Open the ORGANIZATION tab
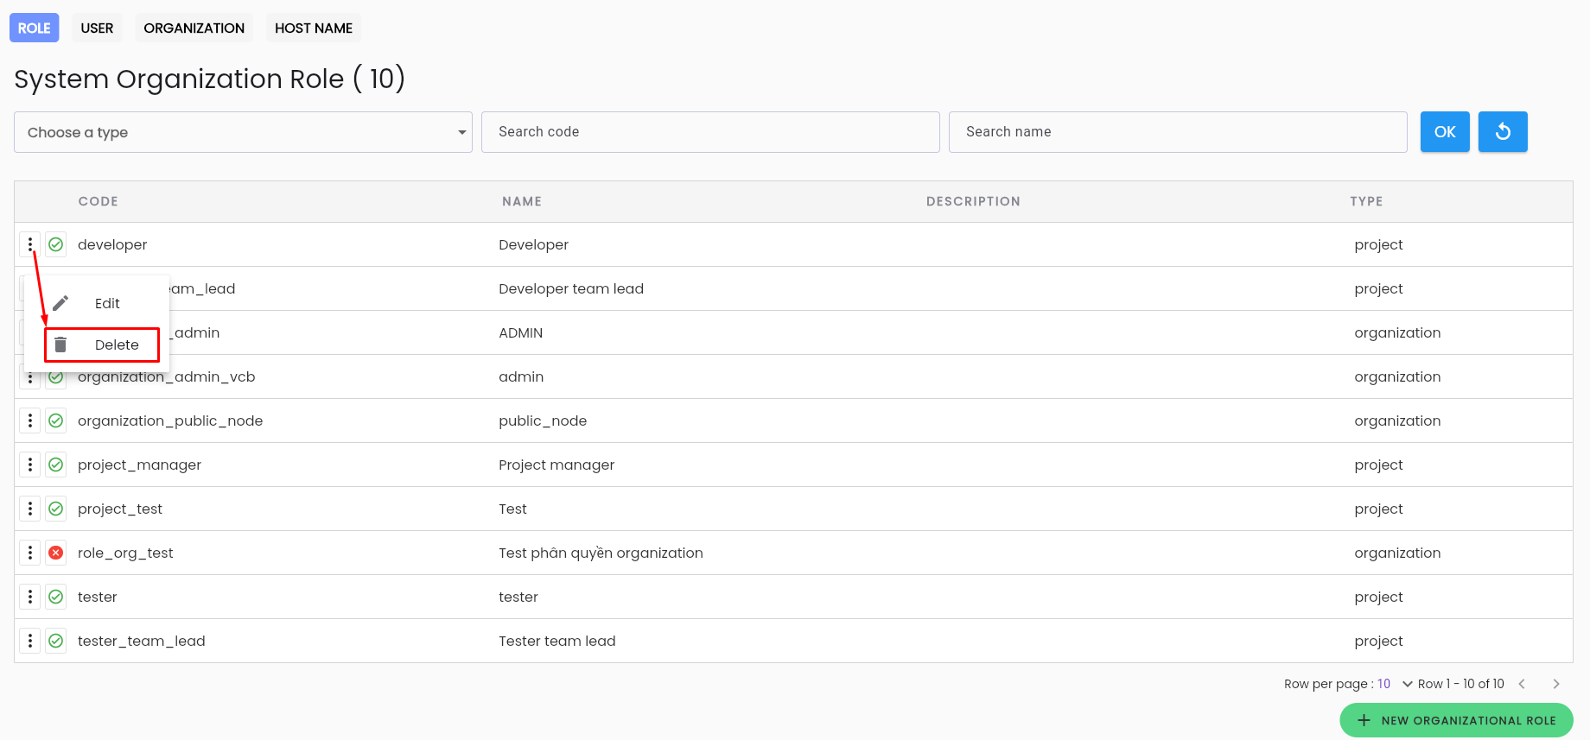 (194, 28)
